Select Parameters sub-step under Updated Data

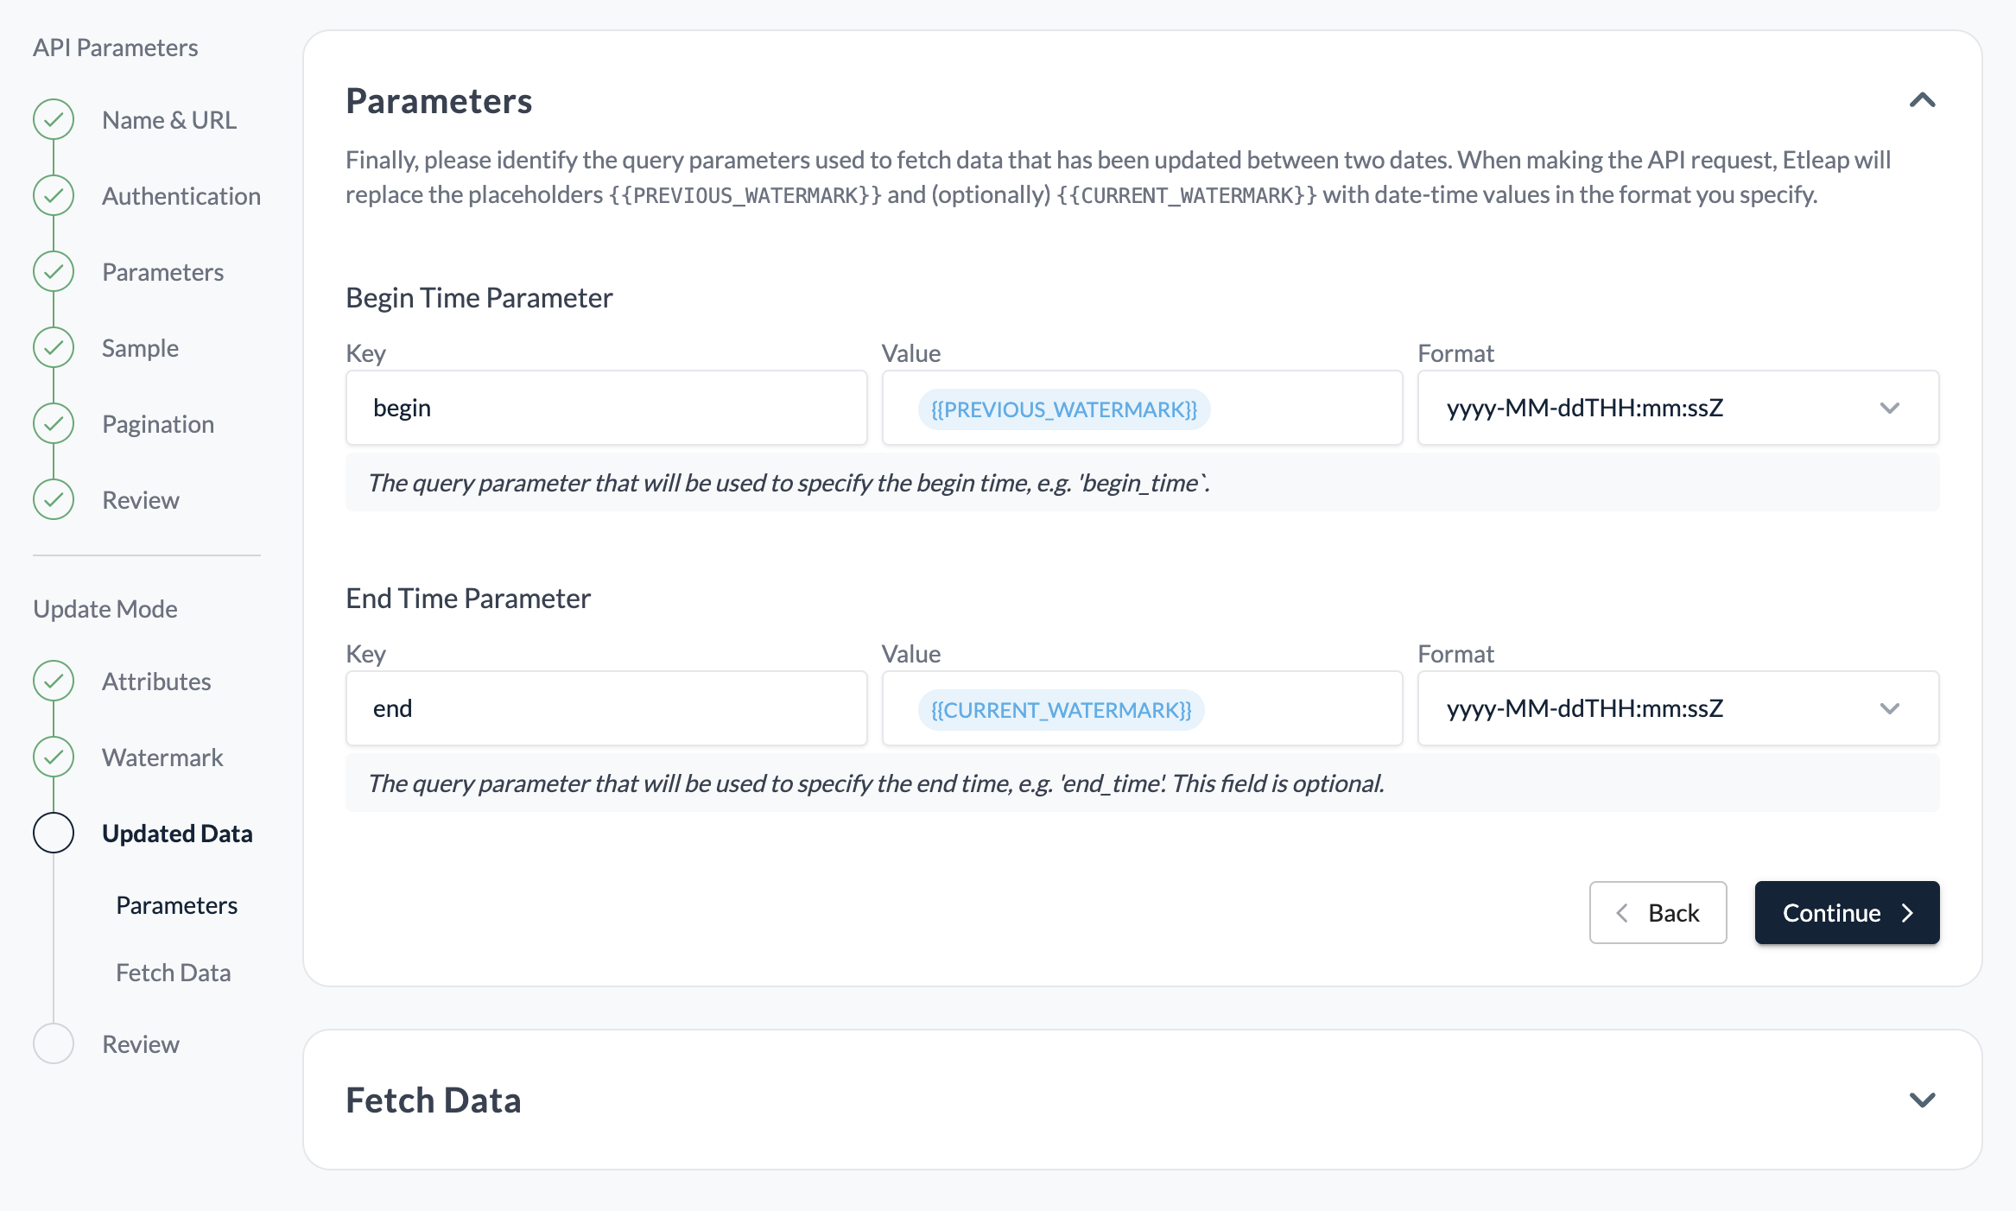pos(177,905)
